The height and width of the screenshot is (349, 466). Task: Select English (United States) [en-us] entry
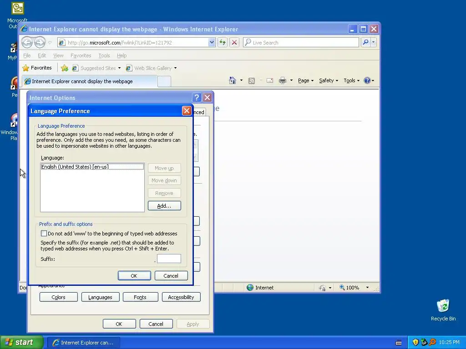point(92,167)
